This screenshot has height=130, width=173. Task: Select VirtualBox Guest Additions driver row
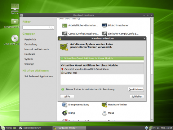102,58
